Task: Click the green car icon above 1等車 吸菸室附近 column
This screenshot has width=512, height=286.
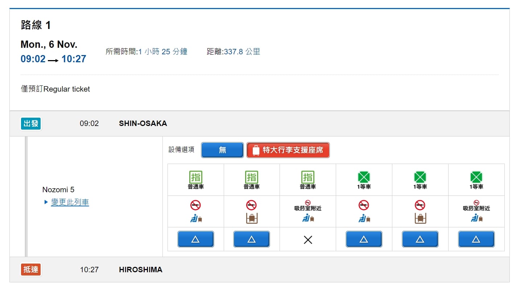Action: (x=476, y=177)
